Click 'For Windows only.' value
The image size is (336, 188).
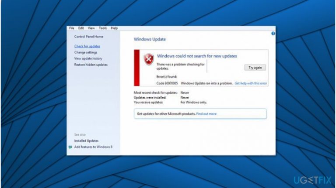[193, 103]
